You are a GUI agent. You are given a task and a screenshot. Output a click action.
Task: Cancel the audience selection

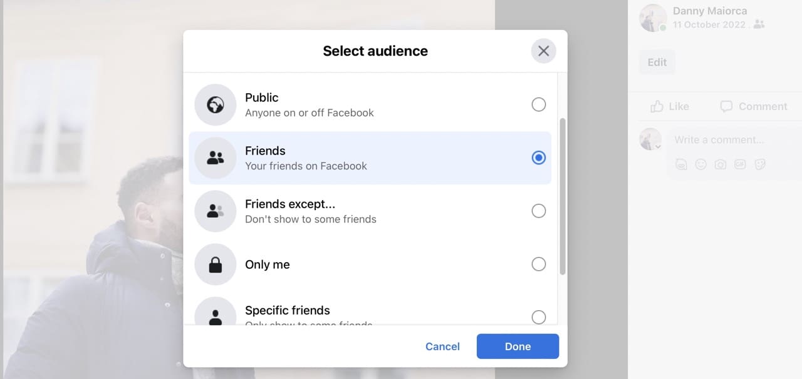coord(442,346)
